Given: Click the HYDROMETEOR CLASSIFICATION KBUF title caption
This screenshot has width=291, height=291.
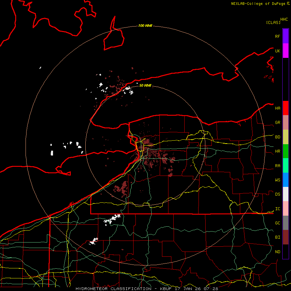Looking at the screenshot, I should click(147, 289).
